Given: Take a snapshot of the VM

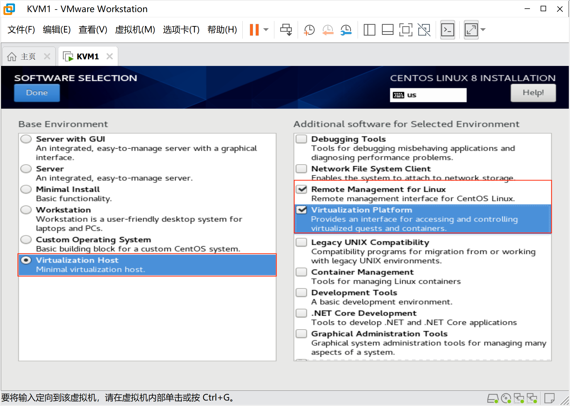Looking at the screenshot, I should [309, 30].
